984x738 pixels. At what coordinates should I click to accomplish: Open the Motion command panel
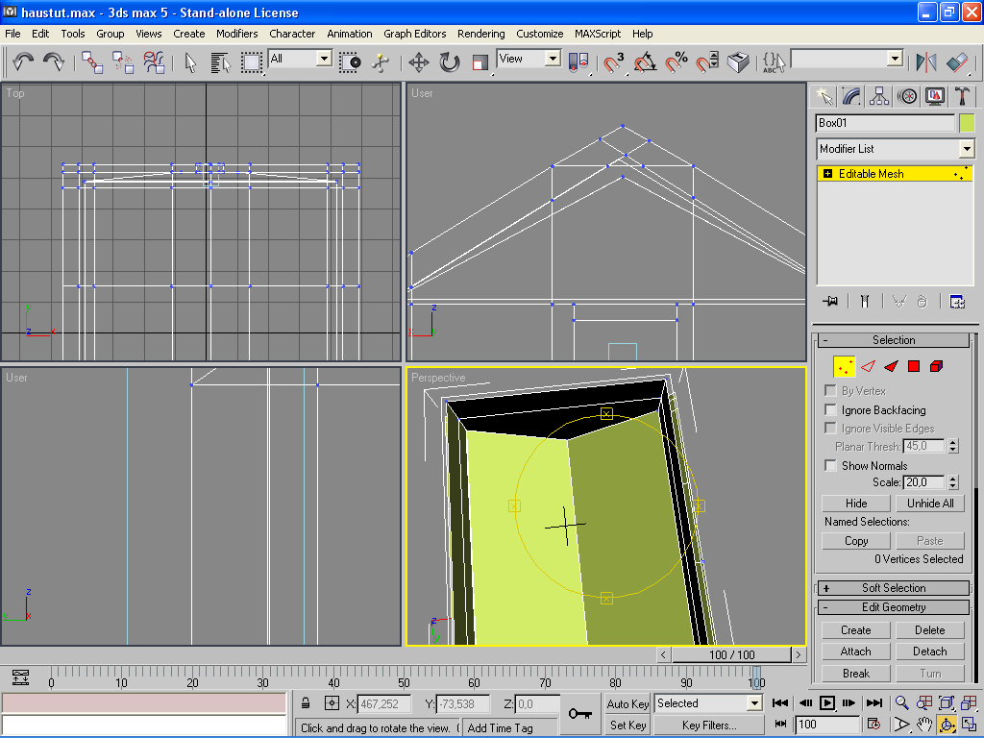[x=907, y=96]
